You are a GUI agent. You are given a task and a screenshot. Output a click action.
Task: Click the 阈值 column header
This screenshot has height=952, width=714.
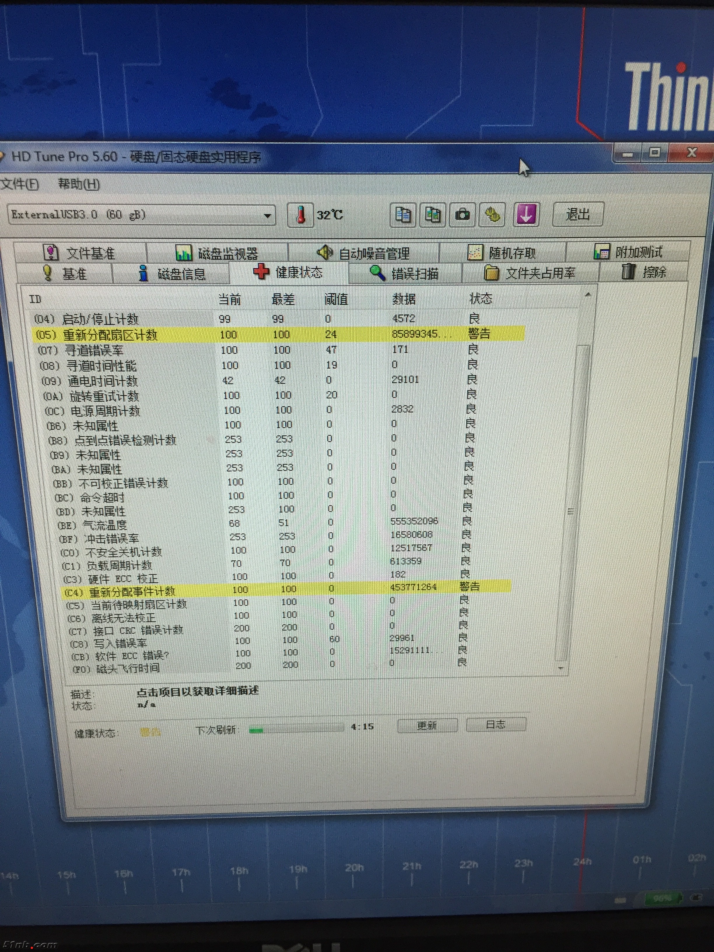pyautogui.click(x=336, y=299)
